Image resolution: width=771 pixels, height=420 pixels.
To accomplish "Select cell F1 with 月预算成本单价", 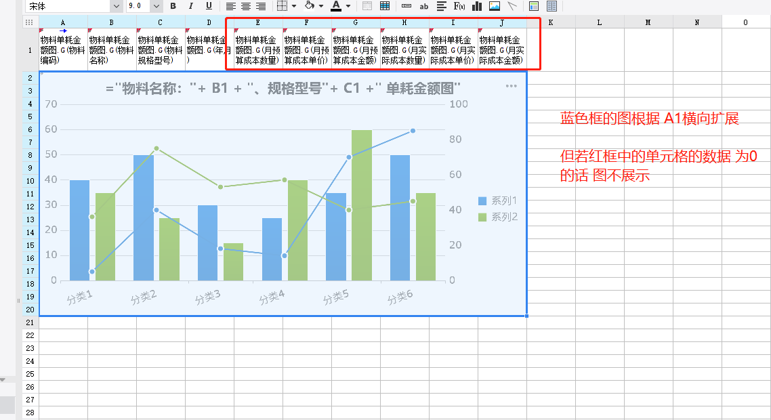I will 307,49.
